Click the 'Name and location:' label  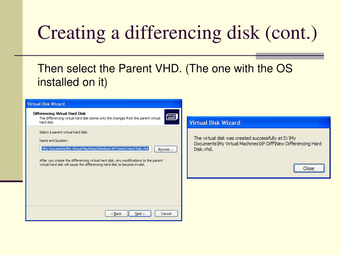54,141
